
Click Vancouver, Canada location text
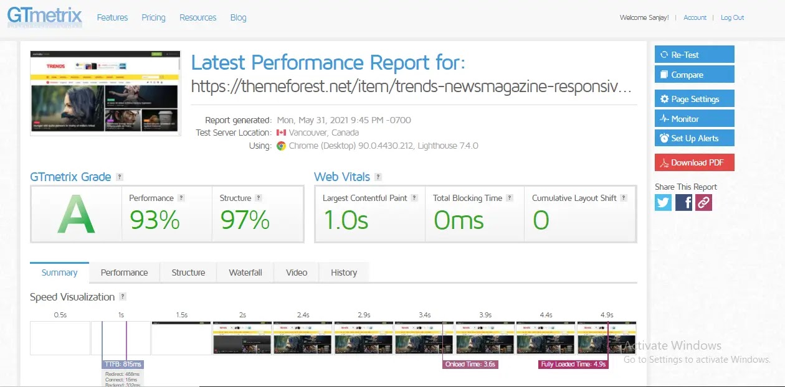point(324,133)
